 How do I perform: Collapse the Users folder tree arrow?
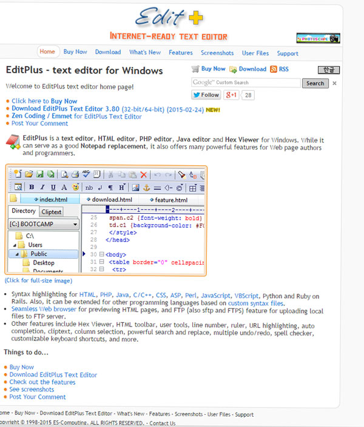(15, 245)
